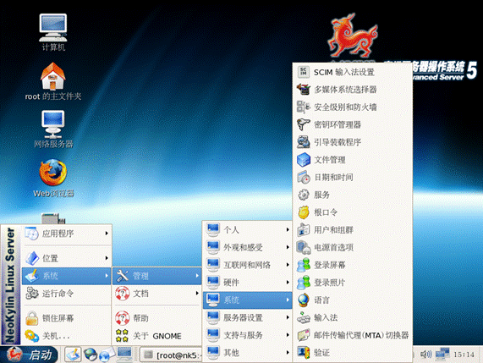This screenshot has width=483, height=363.
Task: Select 系统 in the start menu
Action: (x=67, y=276)
